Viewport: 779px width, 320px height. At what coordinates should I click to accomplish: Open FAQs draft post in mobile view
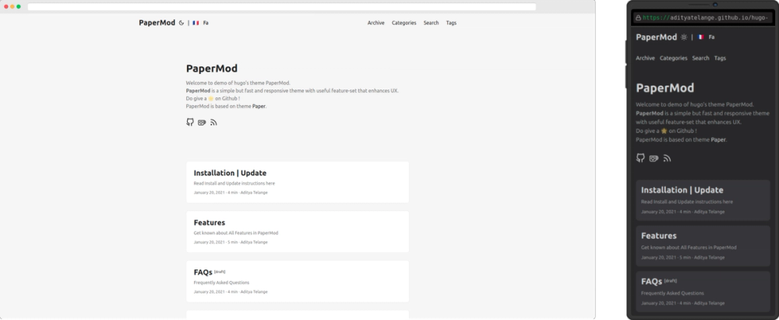703,292
